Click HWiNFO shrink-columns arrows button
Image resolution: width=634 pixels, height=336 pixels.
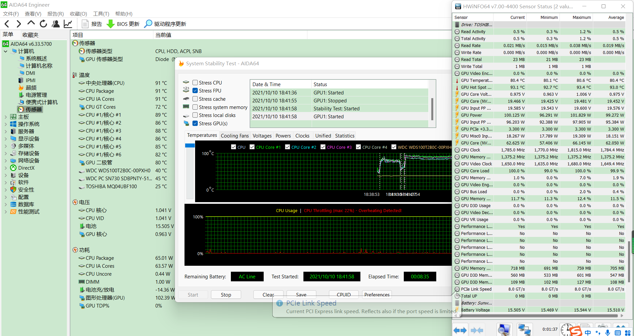pos(477,330)
